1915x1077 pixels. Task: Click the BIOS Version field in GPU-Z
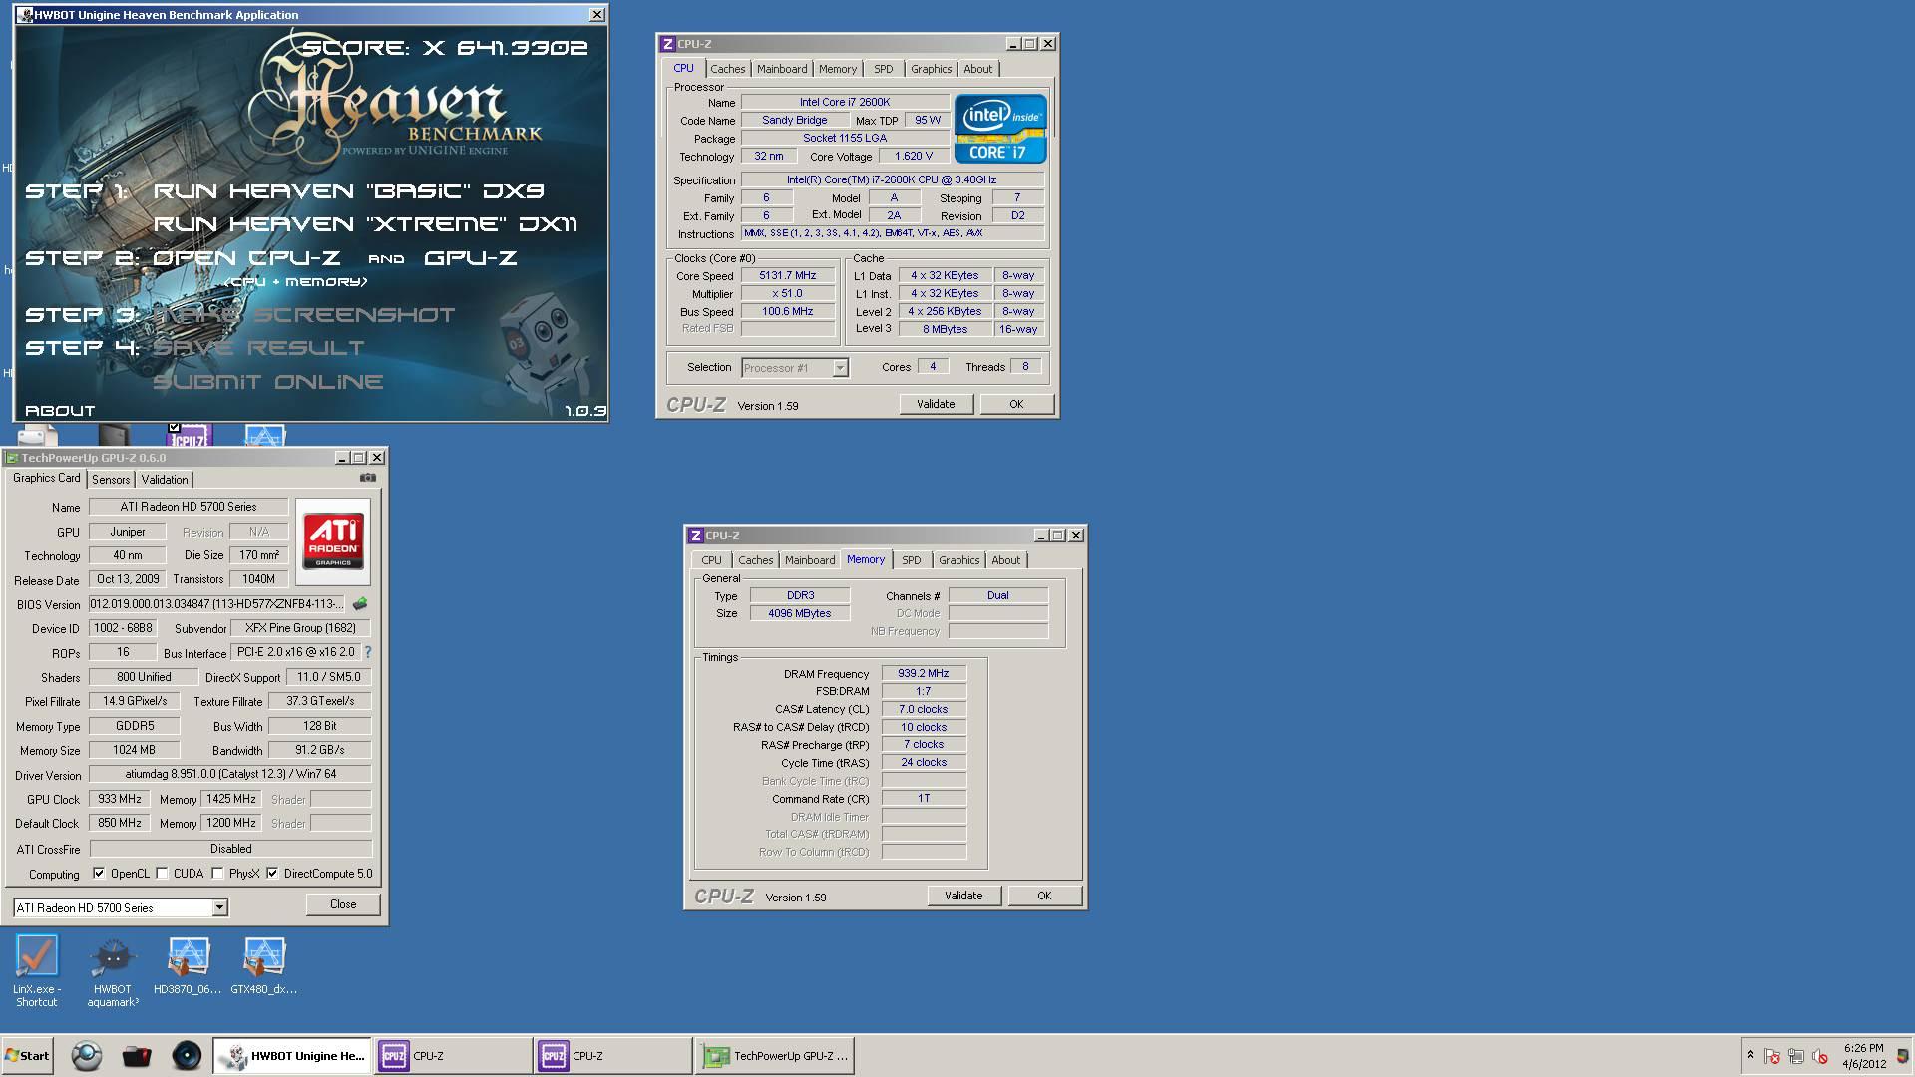[x=216, y=604]
